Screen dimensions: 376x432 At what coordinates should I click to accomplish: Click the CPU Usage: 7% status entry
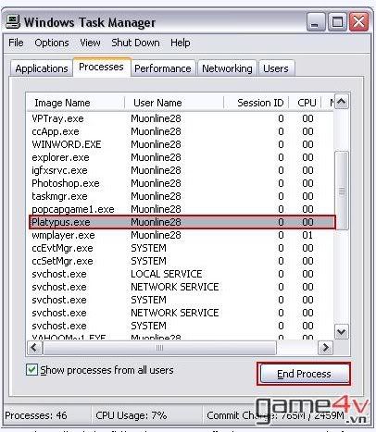(132, 415)
